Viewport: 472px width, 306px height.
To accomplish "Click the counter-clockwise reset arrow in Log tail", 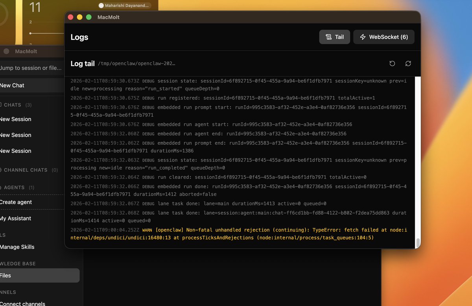I will click(x=392, y=63).
